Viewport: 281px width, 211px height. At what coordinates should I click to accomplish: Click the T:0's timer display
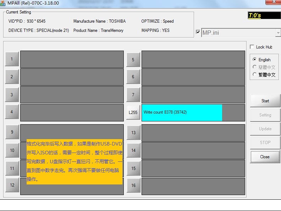[264, 16]
